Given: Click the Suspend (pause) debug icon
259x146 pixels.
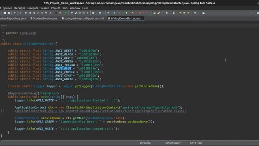Looking at the screenshot, I should 30,13.
